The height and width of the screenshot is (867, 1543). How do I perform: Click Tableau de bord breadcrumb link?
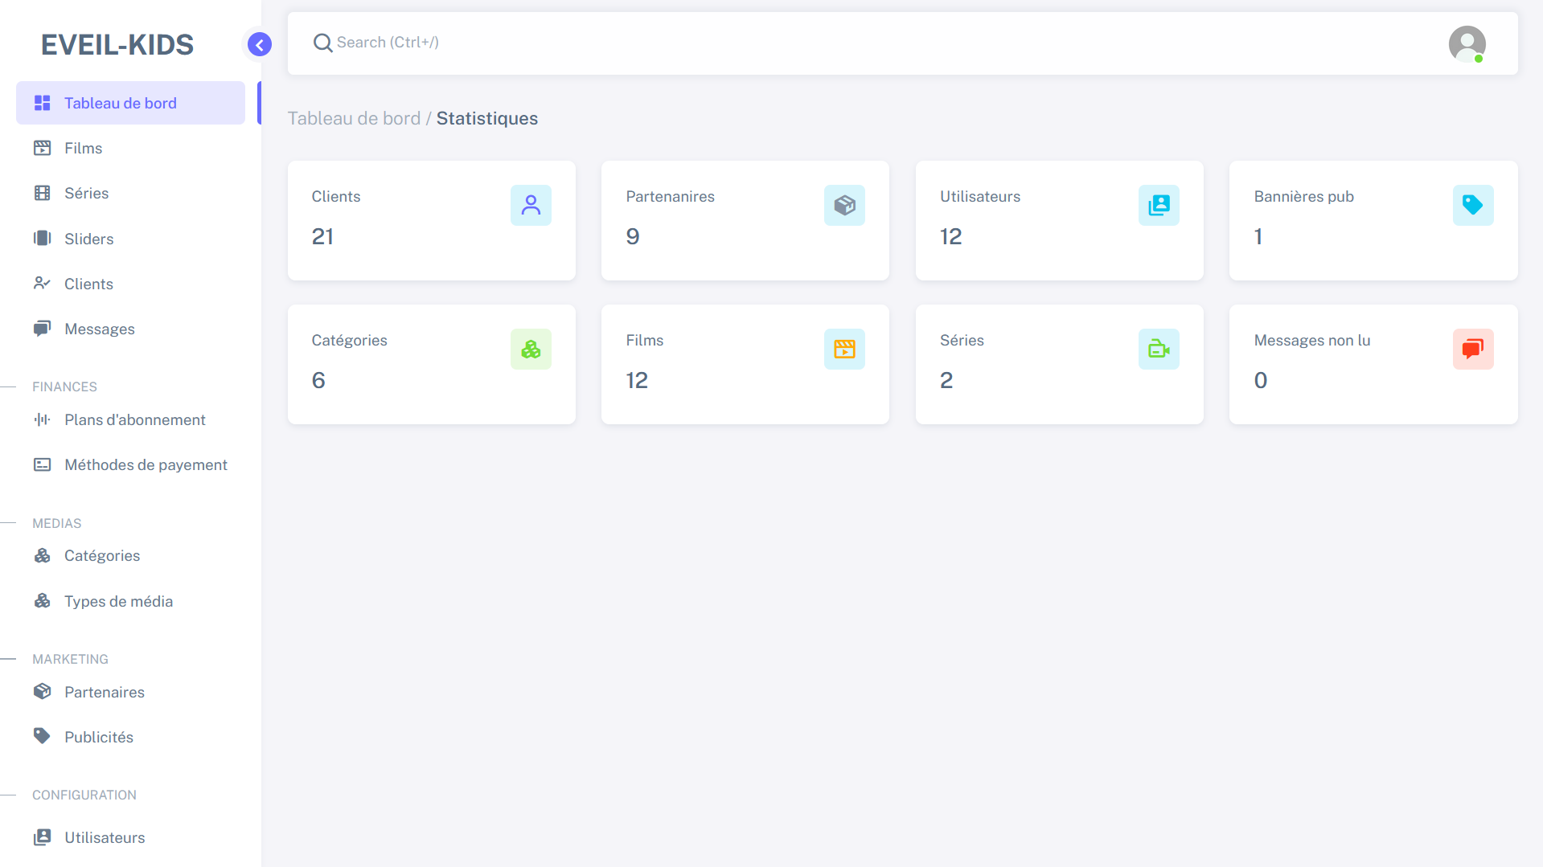(354, 118)
